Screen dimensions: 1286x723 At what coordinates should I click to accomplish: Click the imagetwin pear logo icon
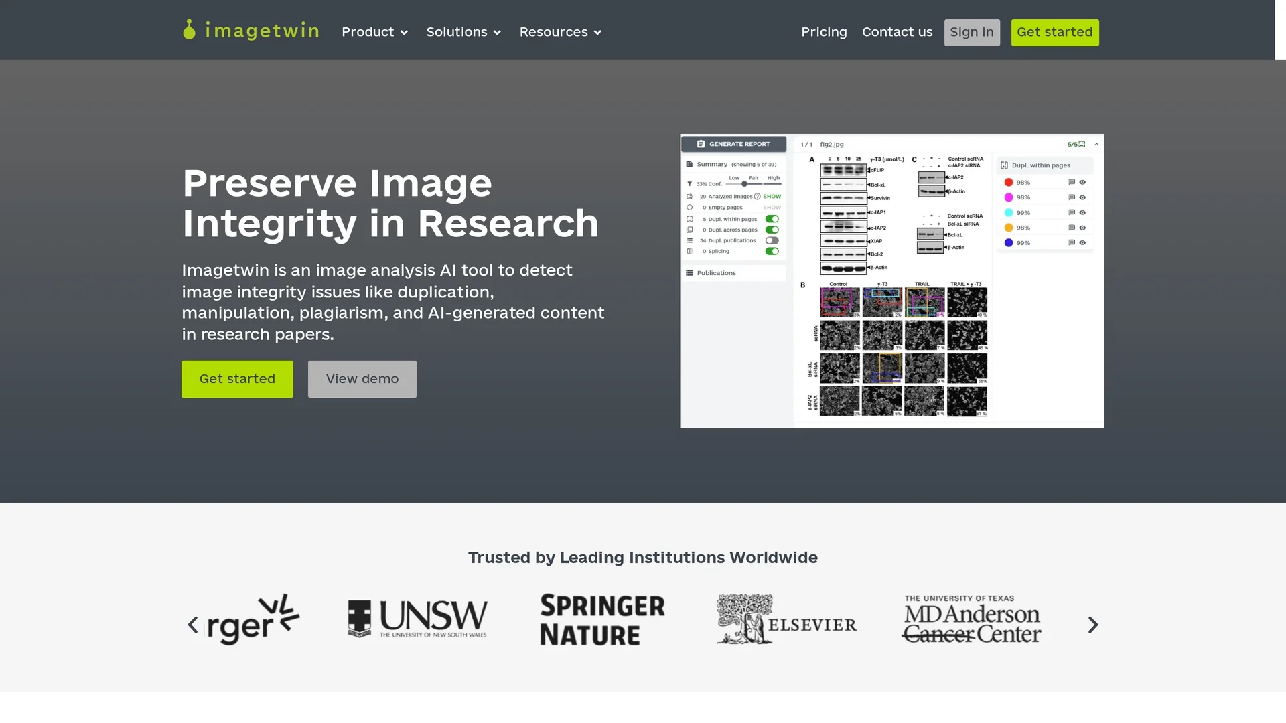(x=190, y=29)
